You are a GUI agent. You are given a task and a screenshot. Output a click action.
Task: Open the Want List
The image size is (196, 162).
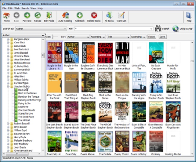122,15
